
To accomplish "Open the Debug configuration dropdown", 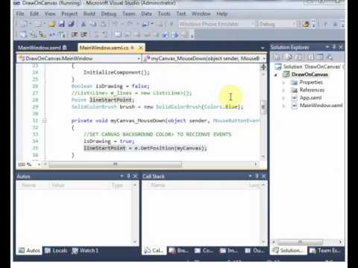I will (x=295, y=24).
